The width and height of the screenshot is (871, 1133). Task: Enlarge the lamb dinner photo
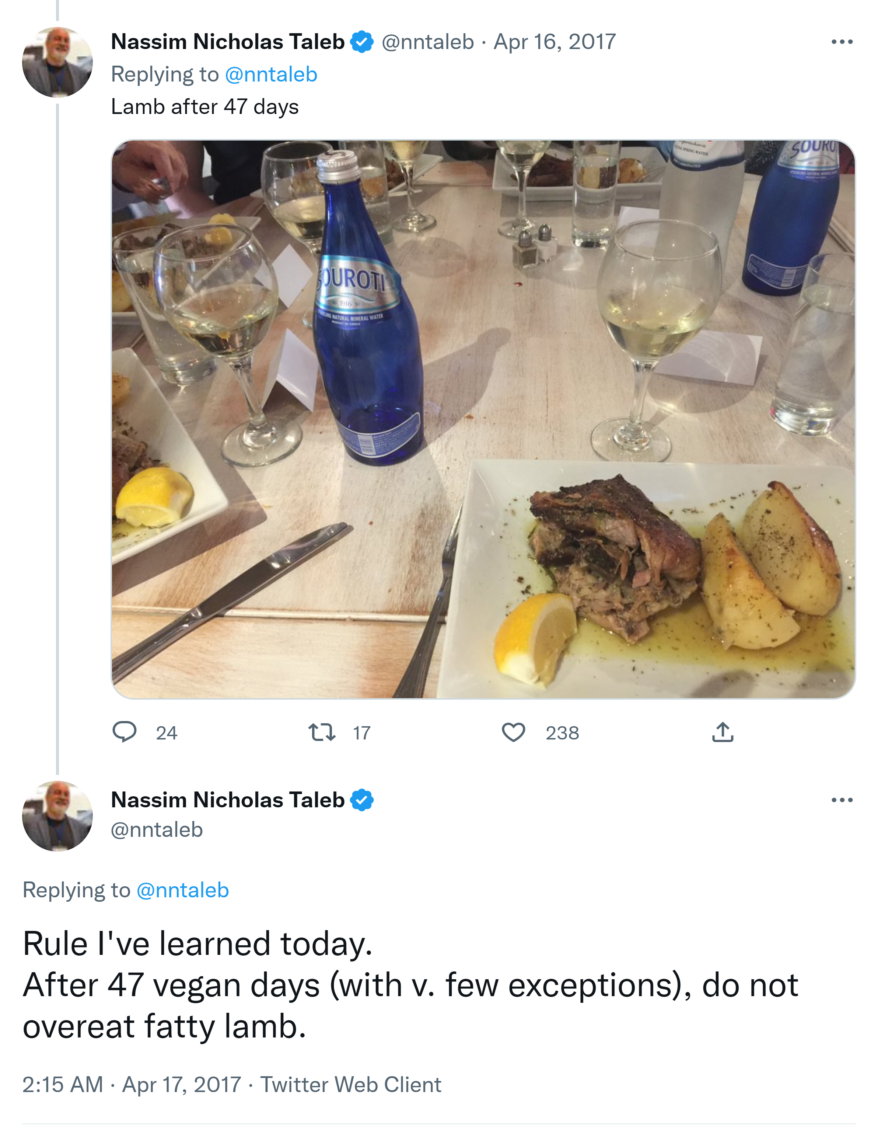[483, 419]
